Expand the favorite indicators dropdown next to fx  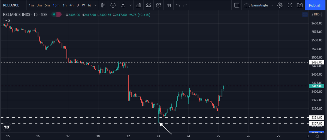pyautogui.click(x=131, y=5)
